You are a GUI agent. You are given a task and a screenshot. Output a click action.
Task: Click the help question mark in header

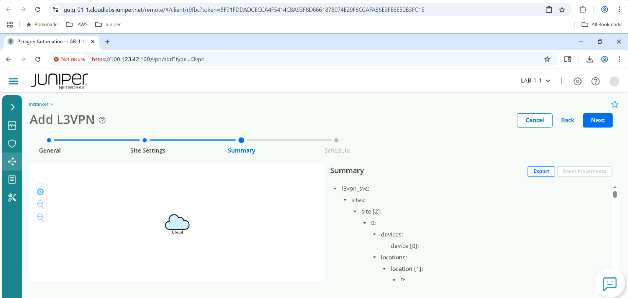[x=595, y=81]
